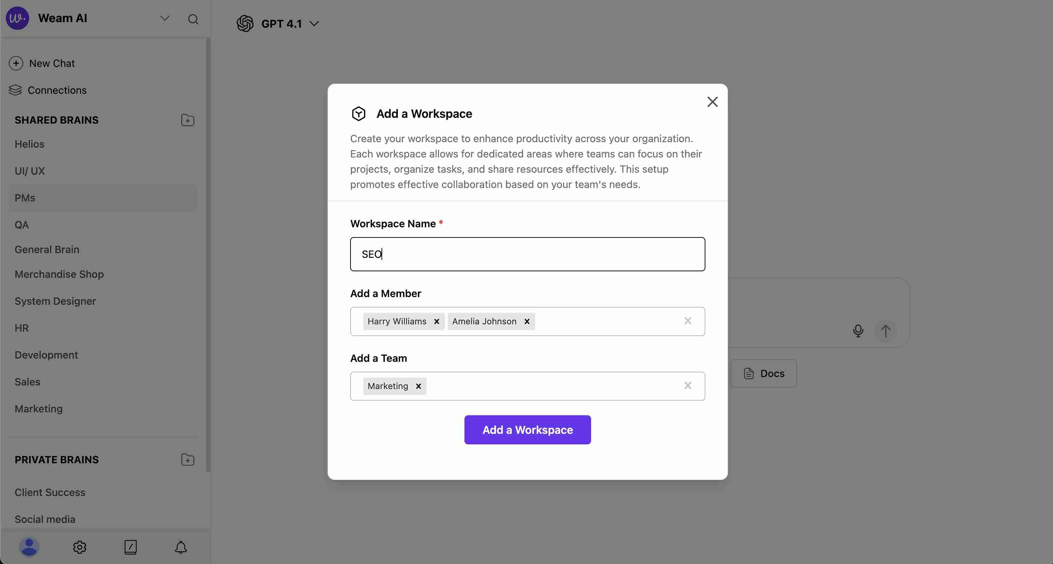Select the General Brain sidebar item
Screen dimensions: 1053x564
point(47,249)
